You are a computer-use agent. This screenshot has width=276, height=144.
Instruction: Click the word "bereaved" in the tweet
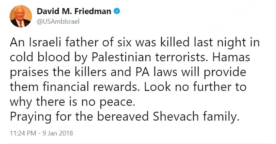(x=123, y=117)
